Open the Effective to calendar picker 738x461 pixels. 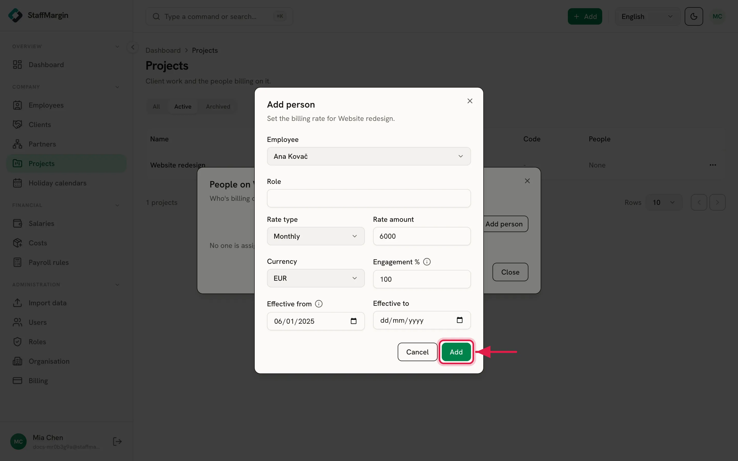click(x=459, y=320)
